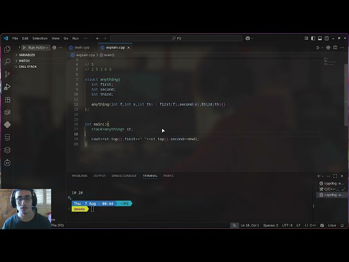
Task: Toggle the bottom panel visibility
Action: point(320,38)
